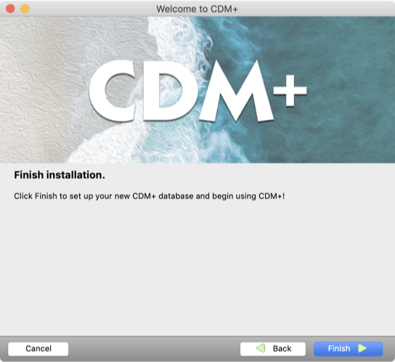
Task: Select the Finish installation heading
Action: pyautogui.click(x=60, y=174)
